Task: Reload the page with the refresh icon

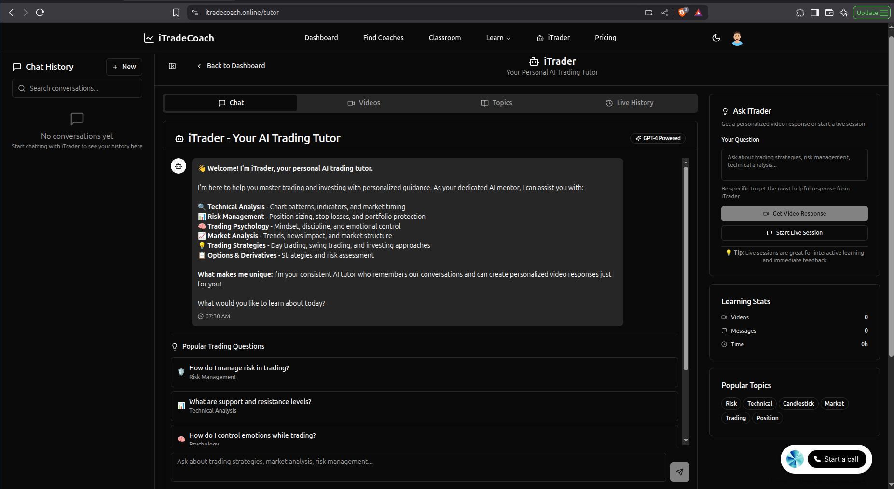Action: click(40, 13)
